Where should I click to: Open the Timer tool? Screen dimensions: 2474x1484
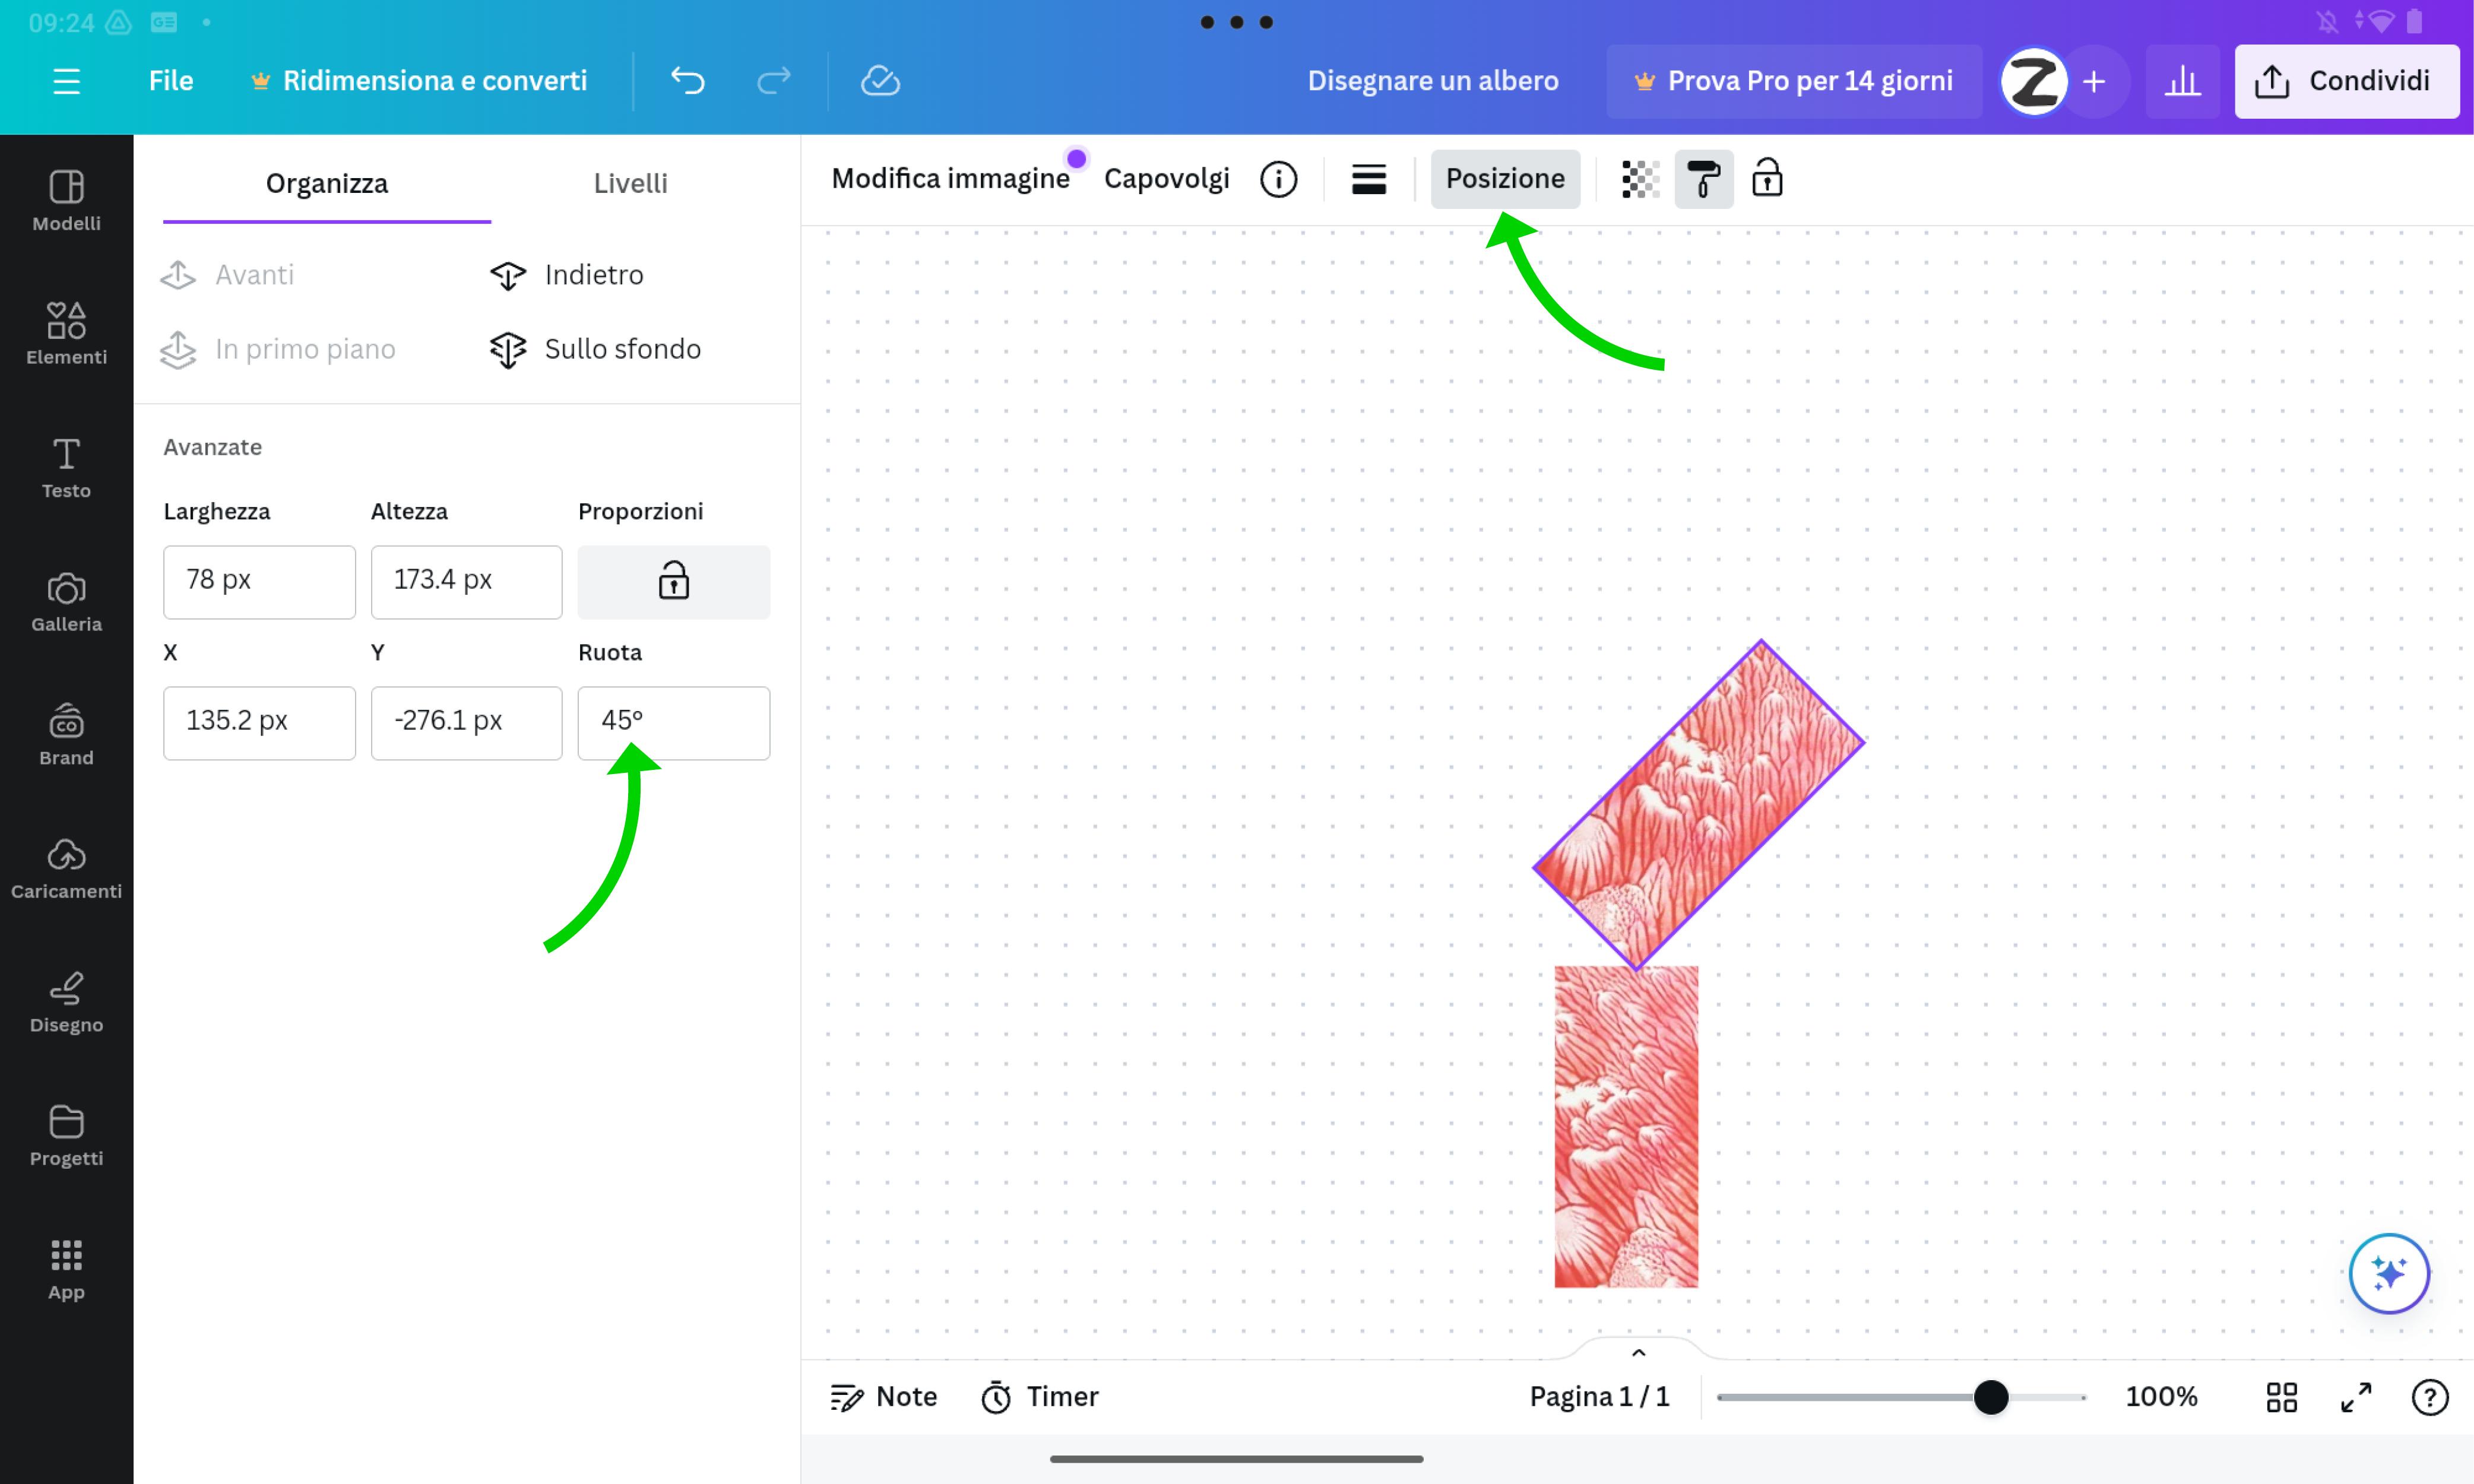coord(1039,1397)
